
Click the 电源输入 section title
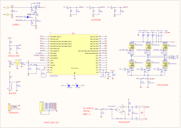16,25
